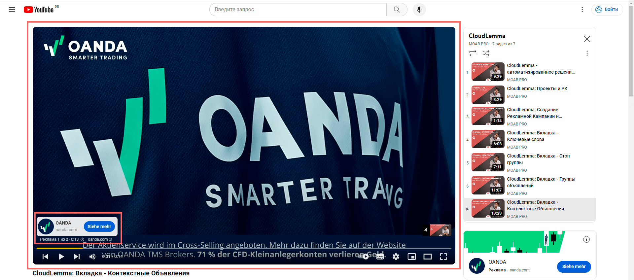Click the OANDA logo in the overlay card
Viewport: 634px width, 280px height.
click(46, 227)
